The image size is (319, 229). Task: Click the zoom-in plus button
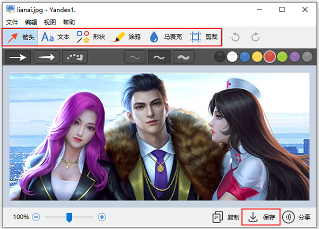pyautogui.click(x=102, y=217)
